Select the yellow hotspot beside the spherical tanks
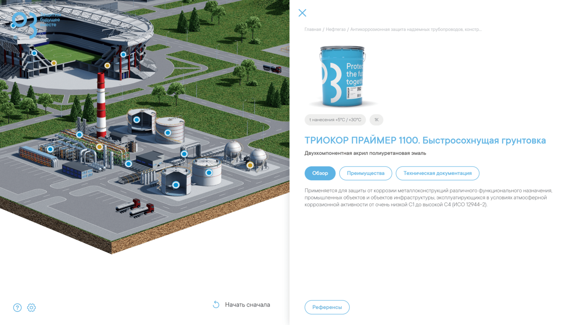 pos(250,165)
